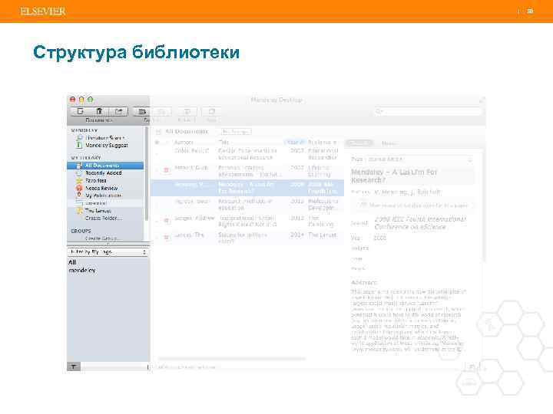
Task: Open PDF icon on The Lancet row
Action: 167,238
